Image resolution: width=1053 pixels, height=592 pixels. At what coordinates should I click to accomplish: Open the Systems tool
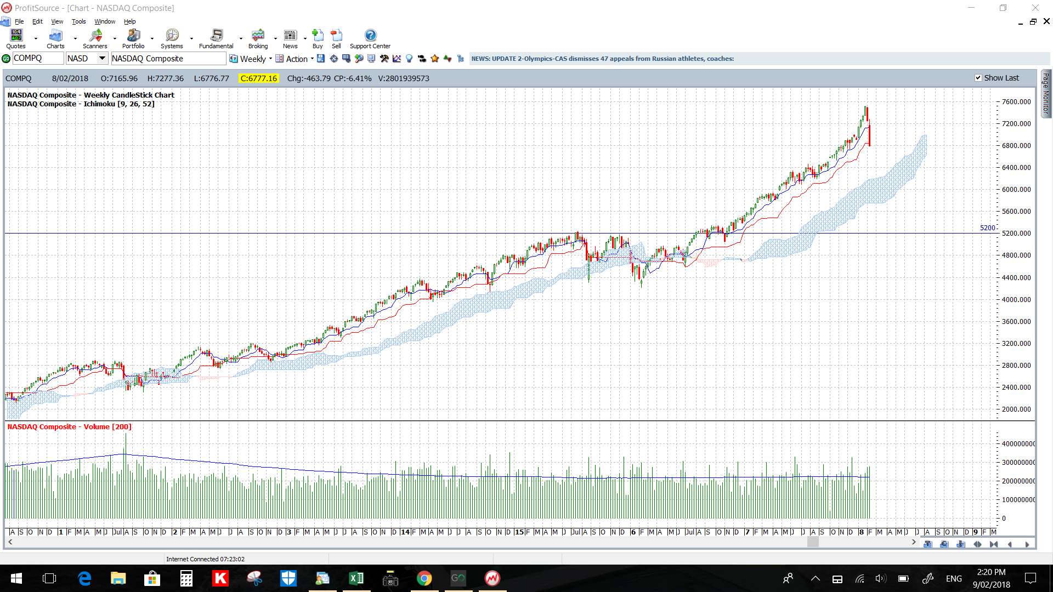tap(172, 39)
